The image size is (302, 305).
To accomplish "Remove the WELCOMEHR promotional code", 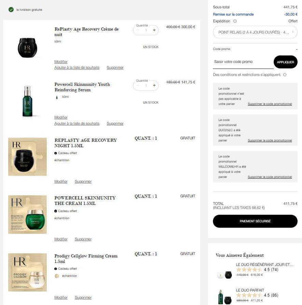I will pos(270,177).
